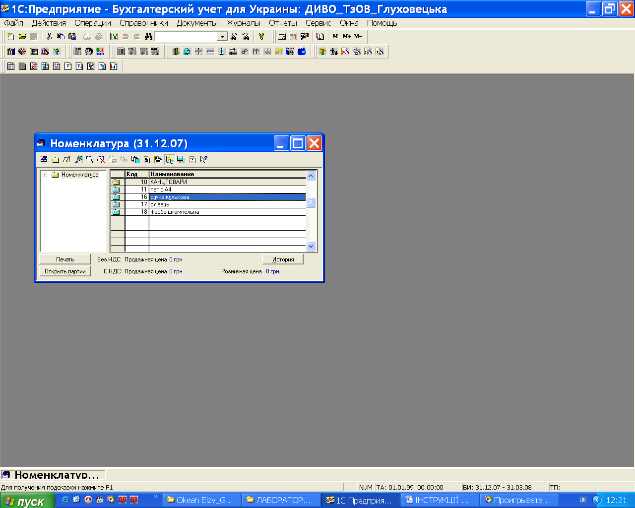This screenshot has height=508, width=635.
Task: Click View Item magnifier icon in Номенклатура
Action: [78, 159]
